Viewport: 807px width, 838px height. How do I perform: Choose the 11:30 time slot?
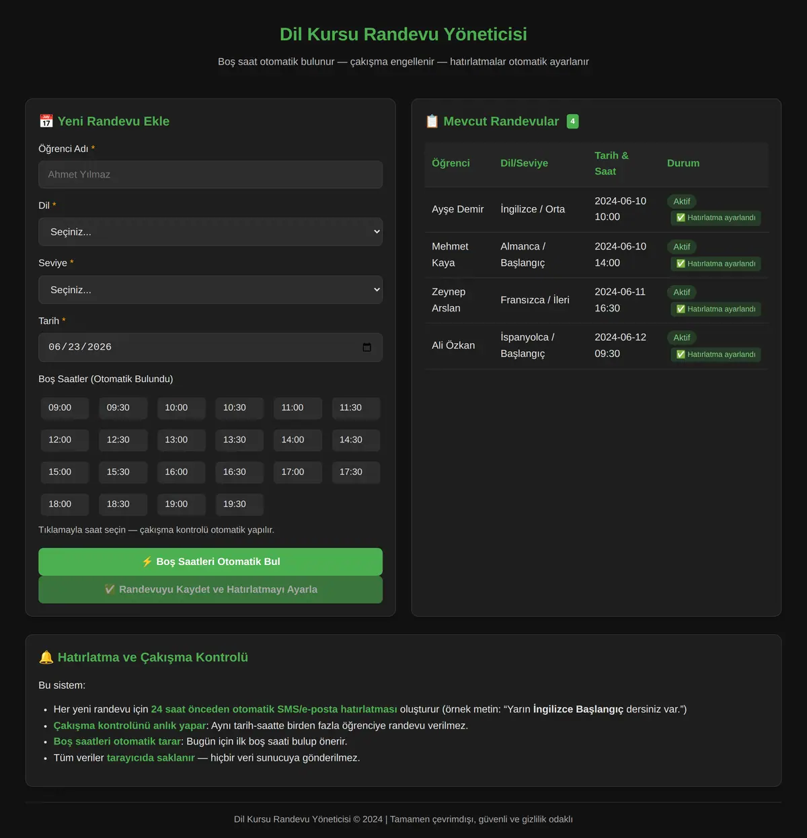point(356,408)
